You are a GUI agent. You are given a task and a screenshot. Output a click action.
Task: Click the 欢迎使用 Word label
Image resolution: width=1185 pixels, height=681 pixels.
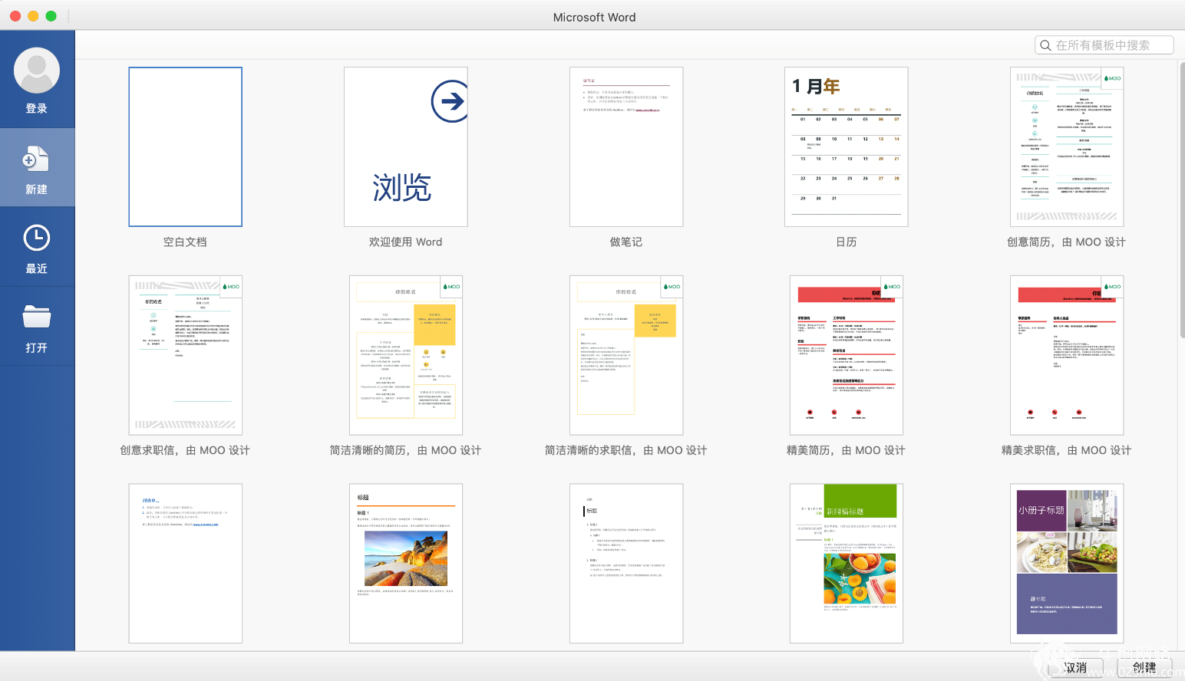(406, 242)
